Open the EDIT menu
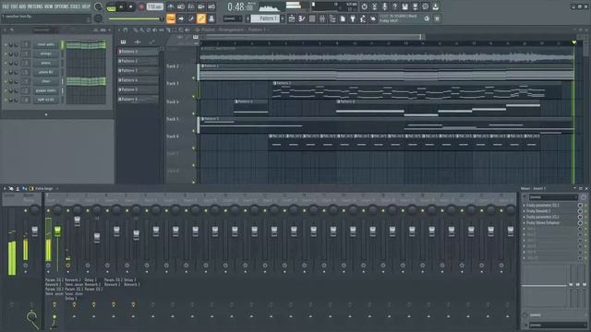591x332 pixels. [x=14, y=6]
